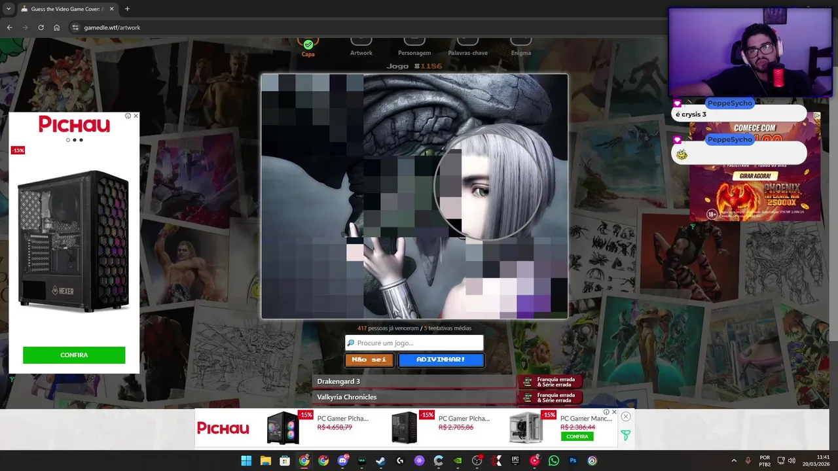Click the ADIVINHAR! button
This screenshot has width=838, height=471.
point(441,359)
